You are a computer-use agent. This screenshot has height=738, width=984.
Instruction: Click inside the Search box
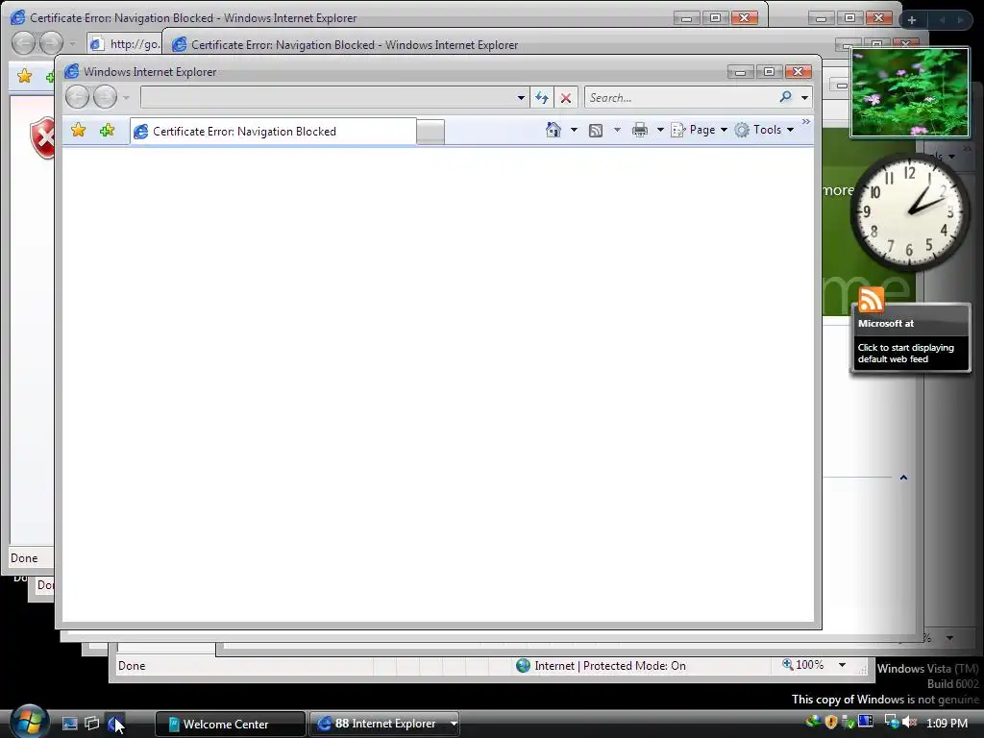click(x=681, y=98)
